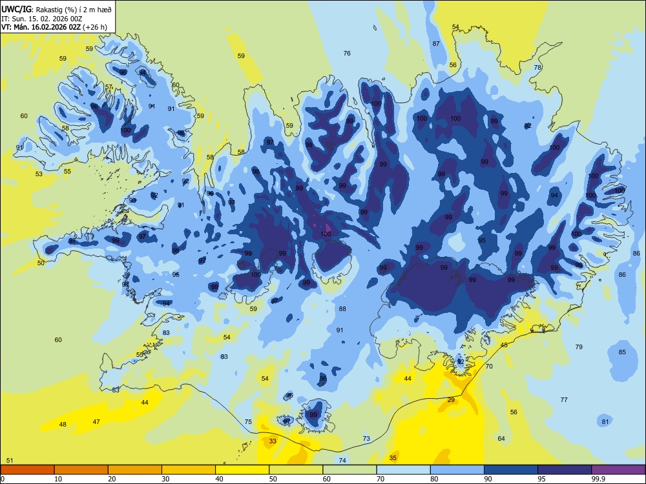Click the humidity value '77' on the map
Image resolution: width=646 pixels, height=484 pixels.
[x=564, y=399]
